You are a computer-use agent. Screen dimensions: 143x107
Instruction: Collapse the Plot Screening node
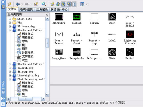click(10, 79)
